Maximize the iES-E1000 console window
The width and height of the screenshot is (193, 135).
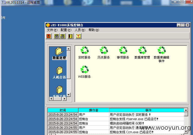183,25
